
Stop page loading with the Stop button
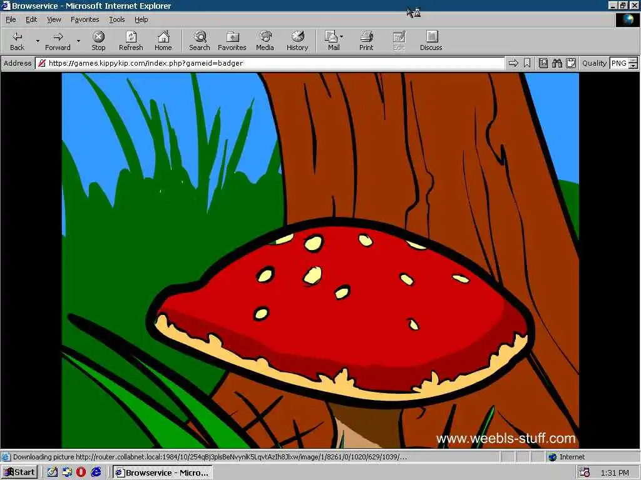[98, 41]
